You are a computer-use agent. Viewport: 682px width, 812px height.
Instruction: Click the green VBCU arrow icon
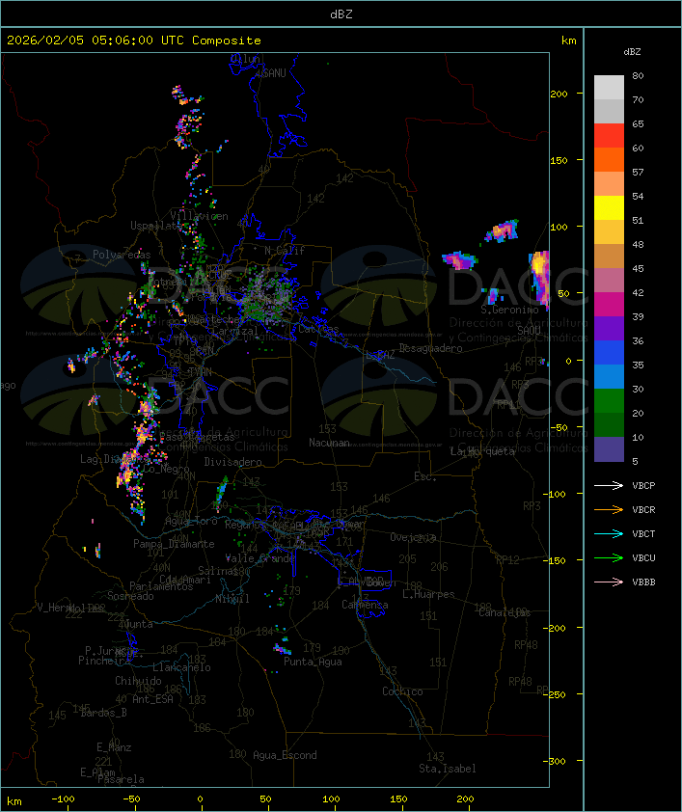pyautogui.click(x=609, y=557)
